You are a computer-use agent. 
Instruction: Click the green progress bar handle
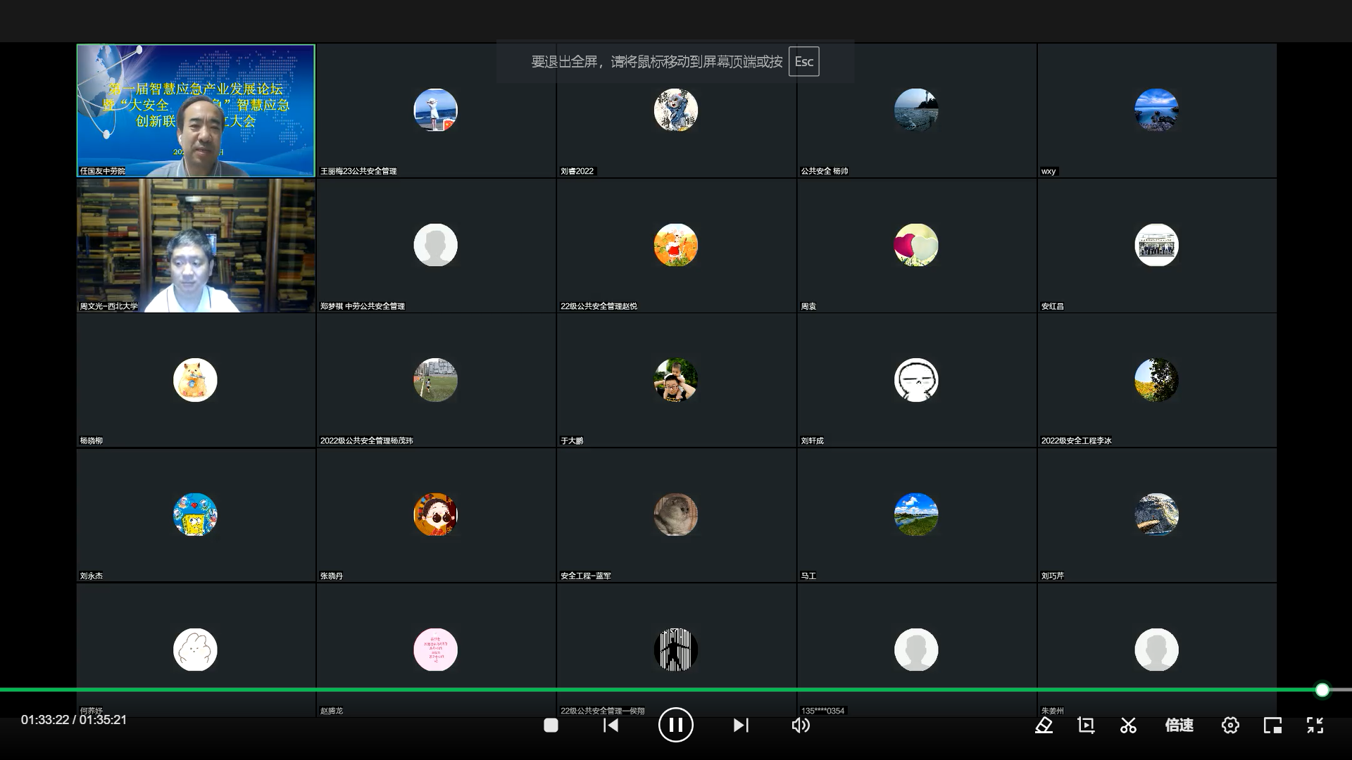pyautogui.click(x=1322, y=690)
